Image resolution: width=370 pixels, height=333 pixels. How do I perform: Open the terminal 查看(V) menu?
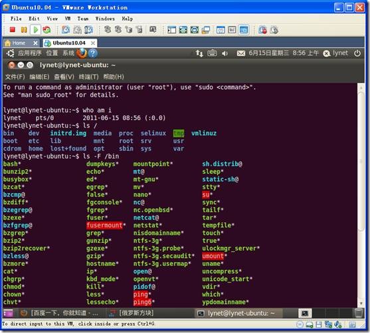tap(64, 77)
